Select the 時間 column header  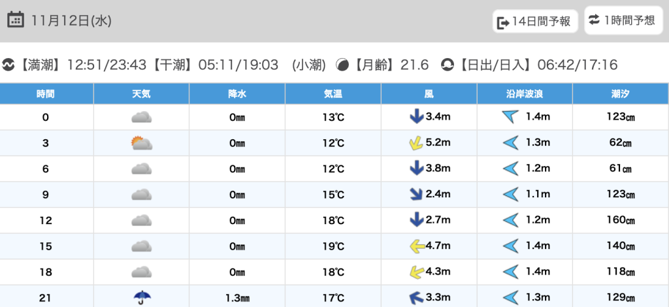[46, 94]
